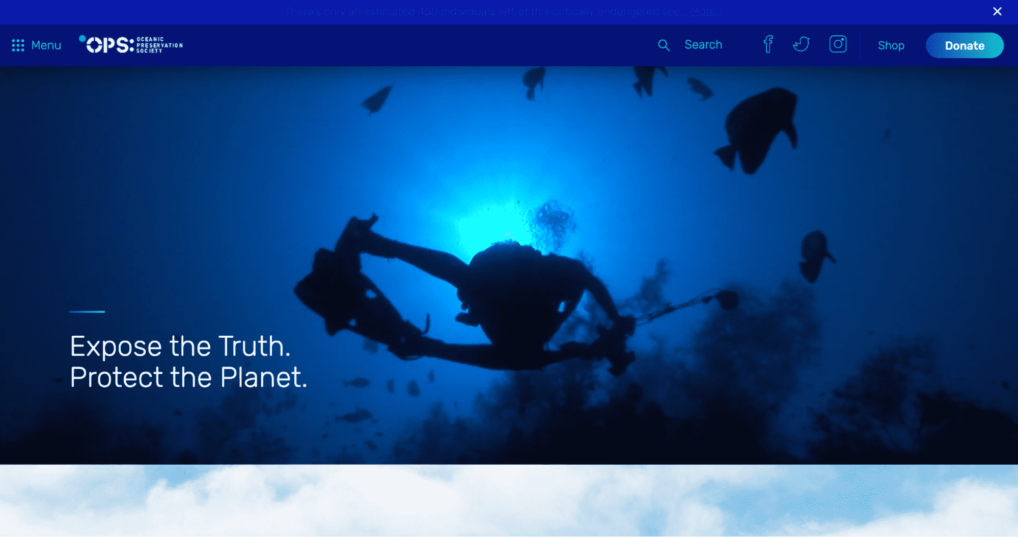Open the Shop page
This screenshot has height=537, width=1018.
[891, 45]
